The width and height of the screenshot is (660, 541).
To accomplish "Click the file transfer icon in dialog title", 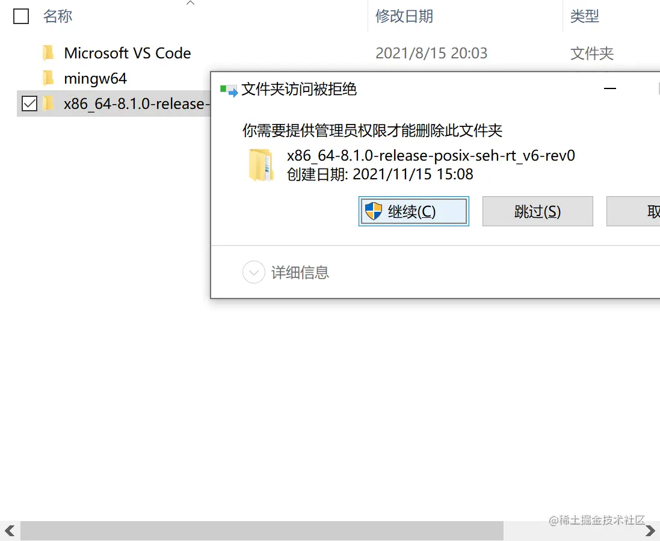I will 229,90.
